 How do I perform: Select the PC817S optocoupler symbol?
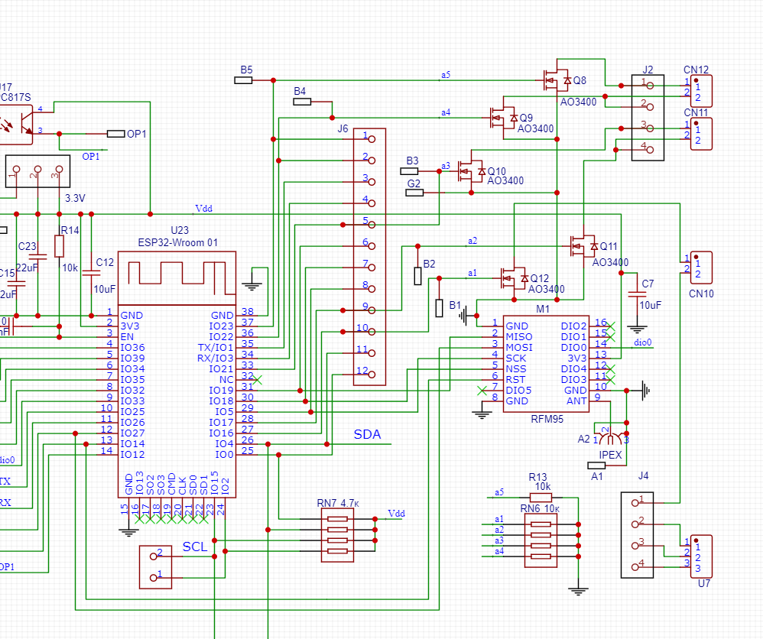coord(15,123)
